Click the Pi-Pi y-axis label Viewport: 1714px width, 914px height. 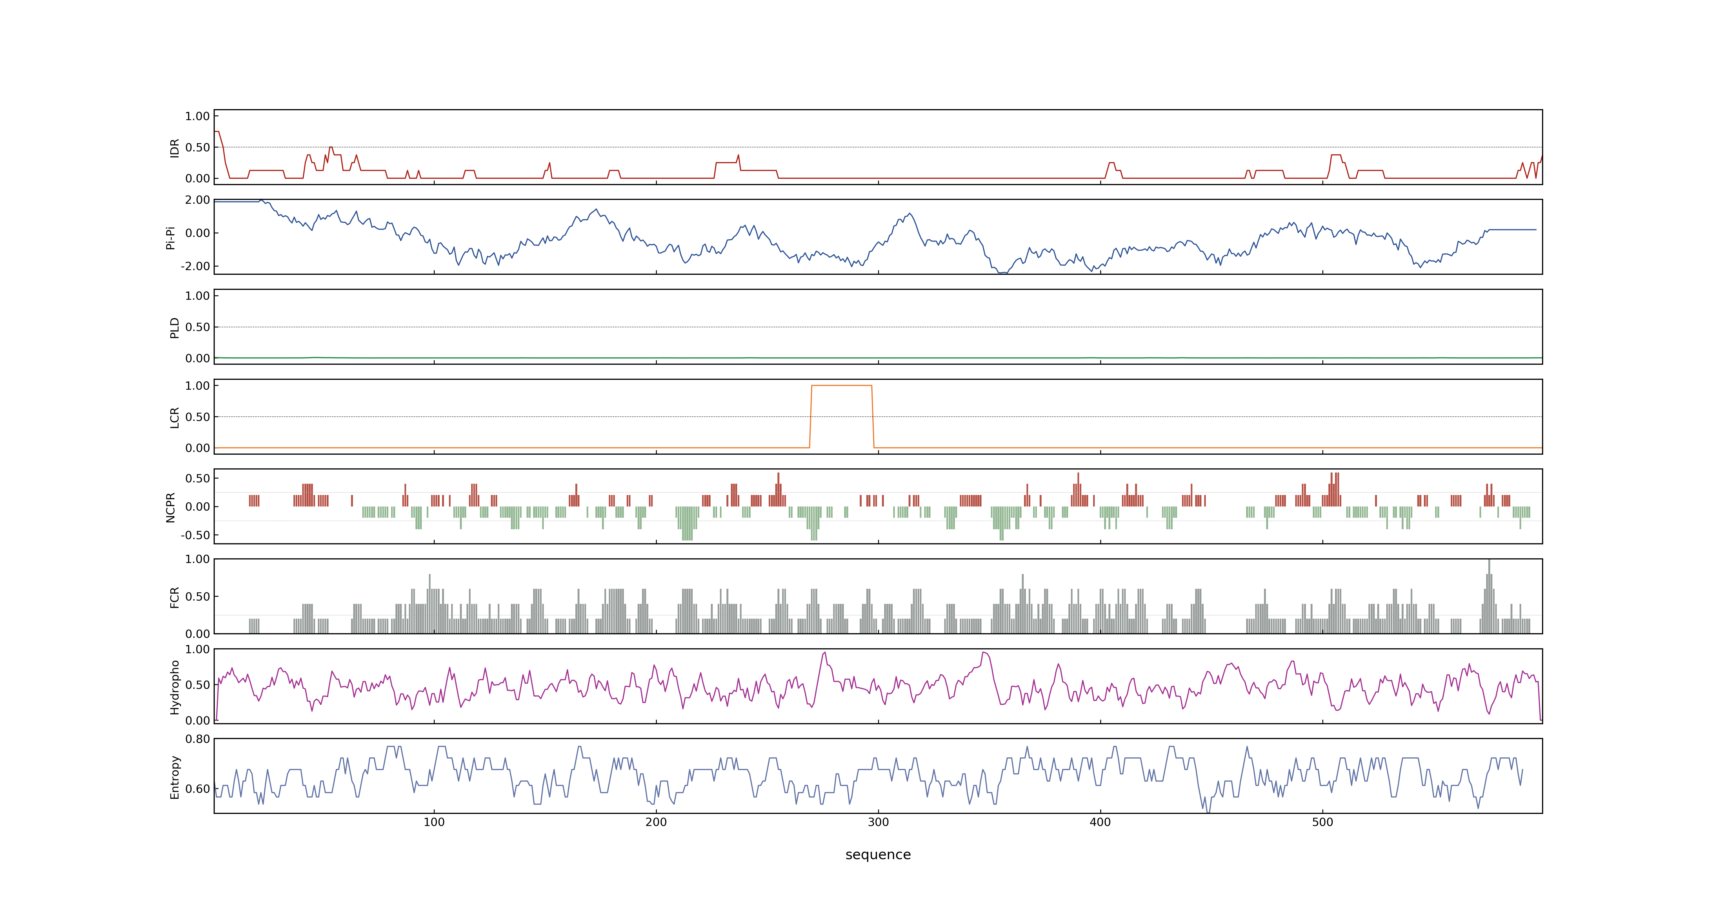[x=170, y=237]
